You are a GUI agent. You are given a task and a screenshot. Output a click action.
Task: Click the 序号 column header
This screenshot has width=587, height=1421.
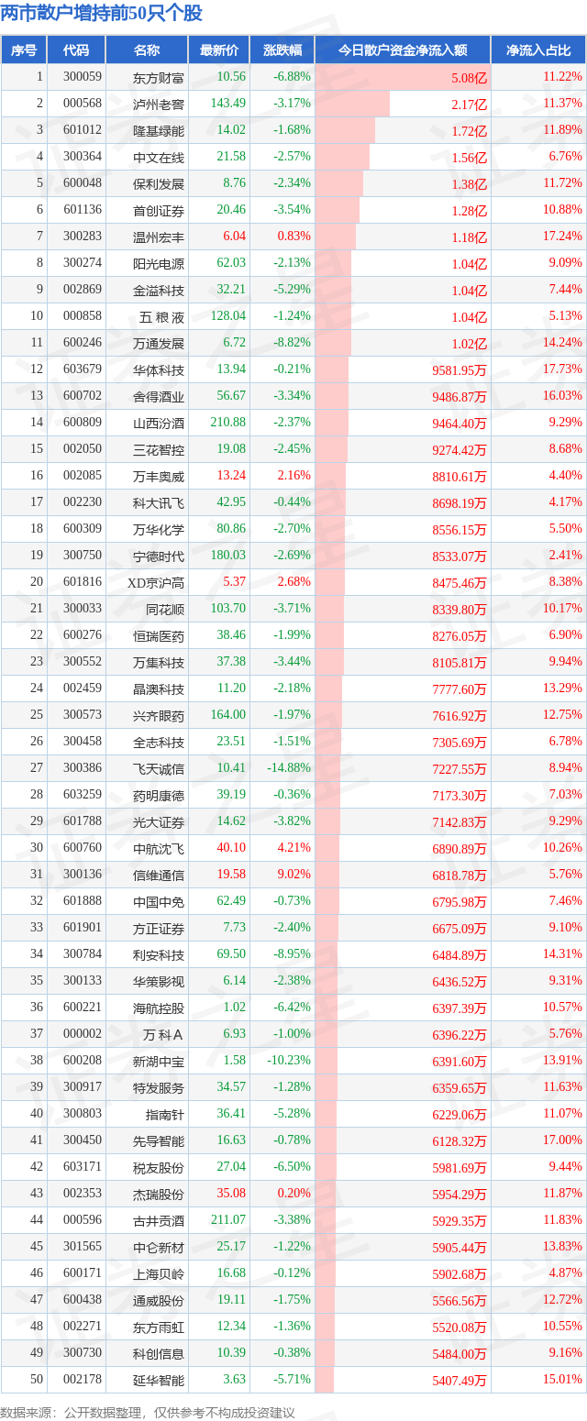[x=24, y=50]
